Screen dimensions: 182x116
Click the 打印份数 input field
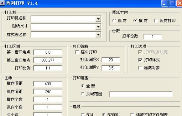coord(153,36)
